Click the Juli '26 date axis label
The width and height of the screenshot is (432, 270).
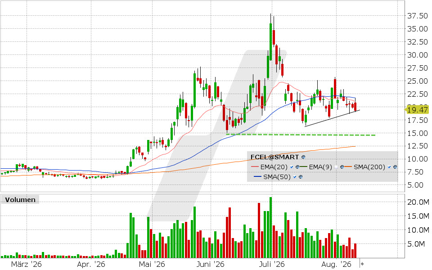click(272, 265)
